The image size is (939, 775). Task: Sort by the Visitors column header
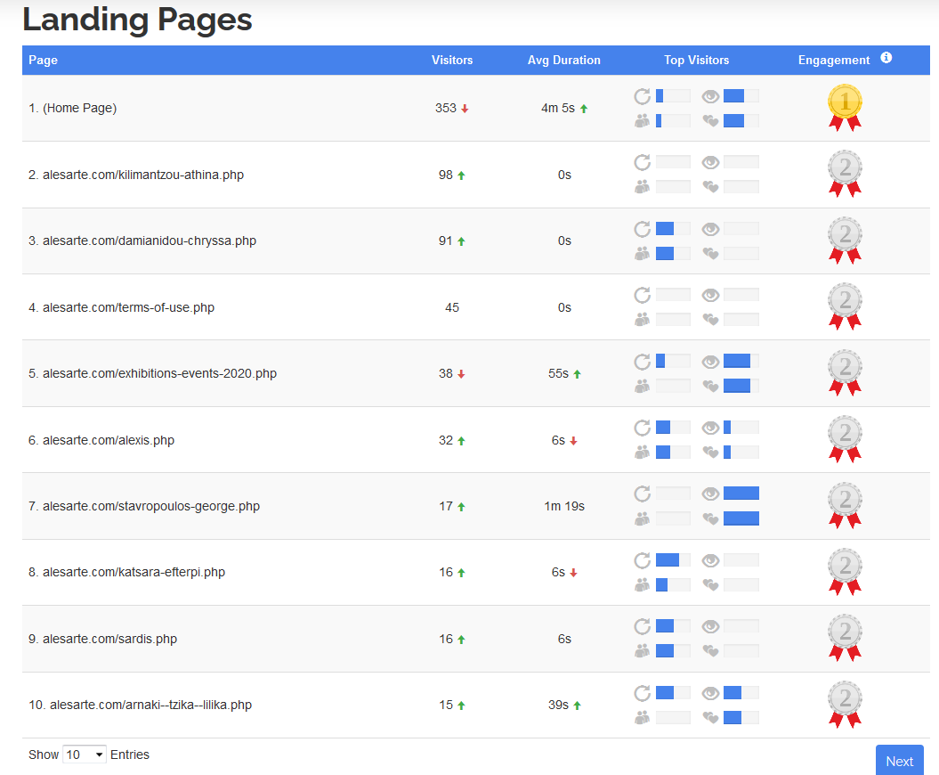(x=452, y=60)
